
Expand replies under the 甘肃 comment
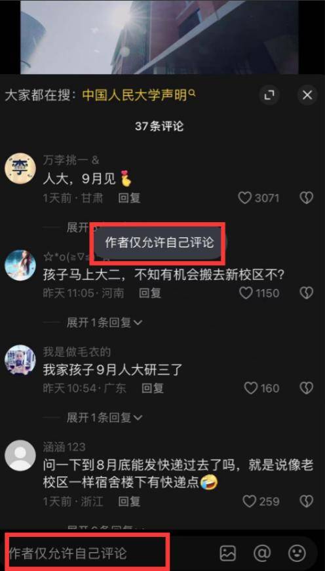[x=78, y=227]
